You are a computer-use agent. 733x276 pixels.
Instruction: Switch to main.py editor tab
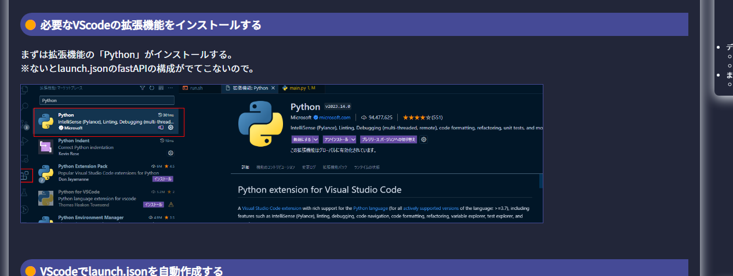pyautogui.click(x=298, y=88)
